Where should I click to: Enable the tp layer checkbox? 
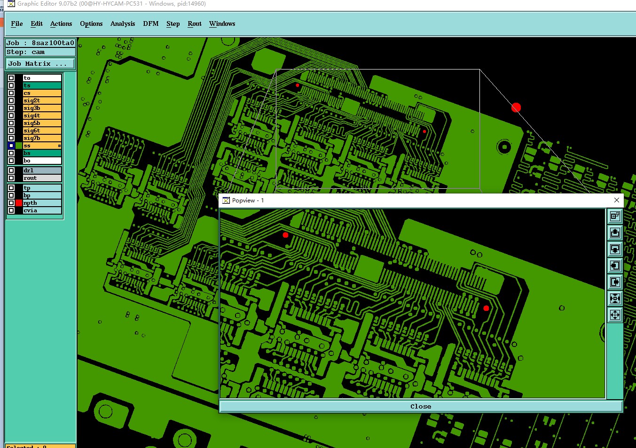11,188
